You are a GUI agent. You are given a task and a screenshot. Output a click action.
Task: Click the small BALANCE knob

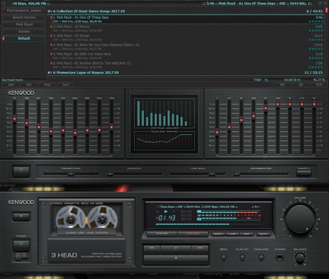(x=300, y=258)
